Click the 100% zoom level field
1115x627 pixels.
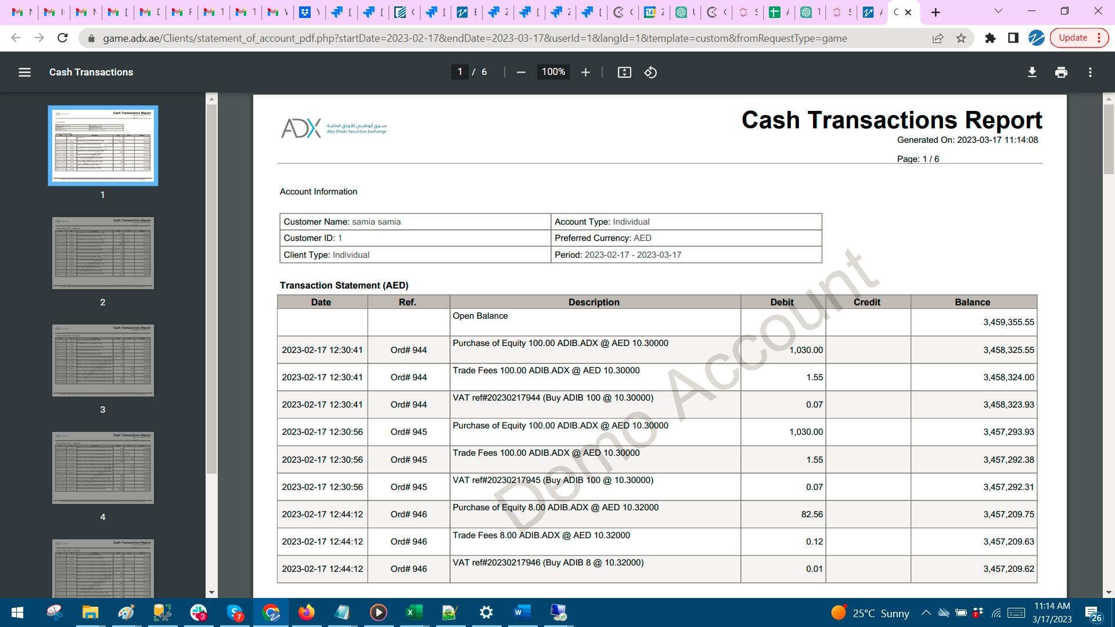pyautogui.click(x=553, y=72)
